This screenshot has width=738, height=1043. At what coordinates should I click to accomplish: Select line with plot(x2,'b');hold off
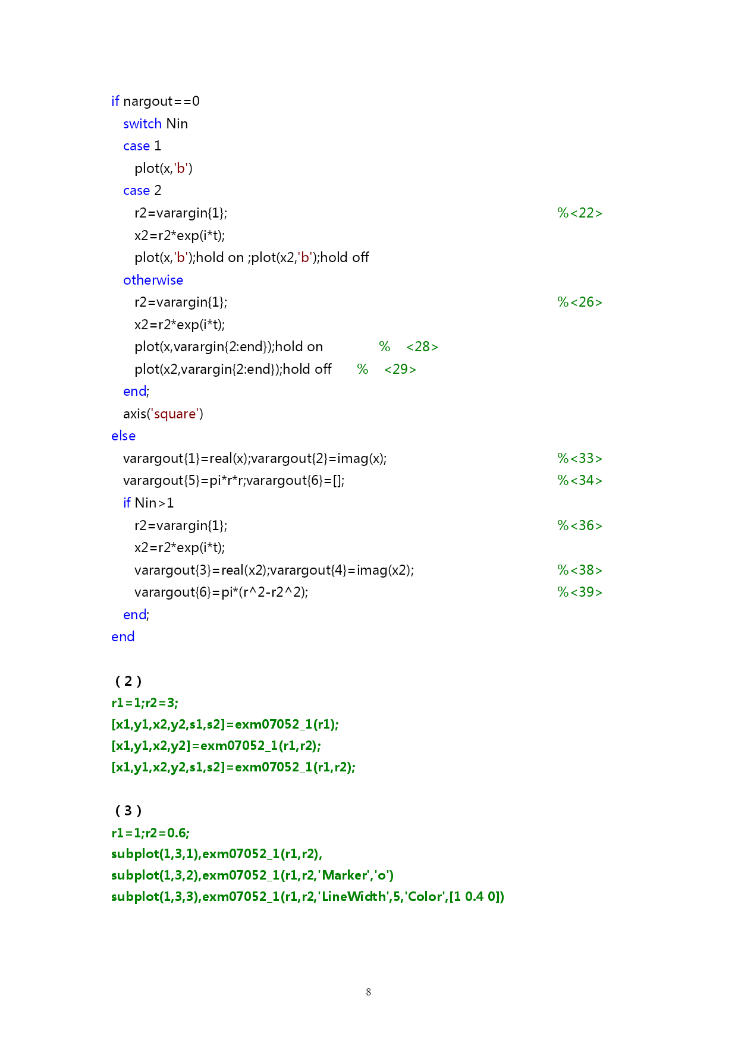(252, 258)
